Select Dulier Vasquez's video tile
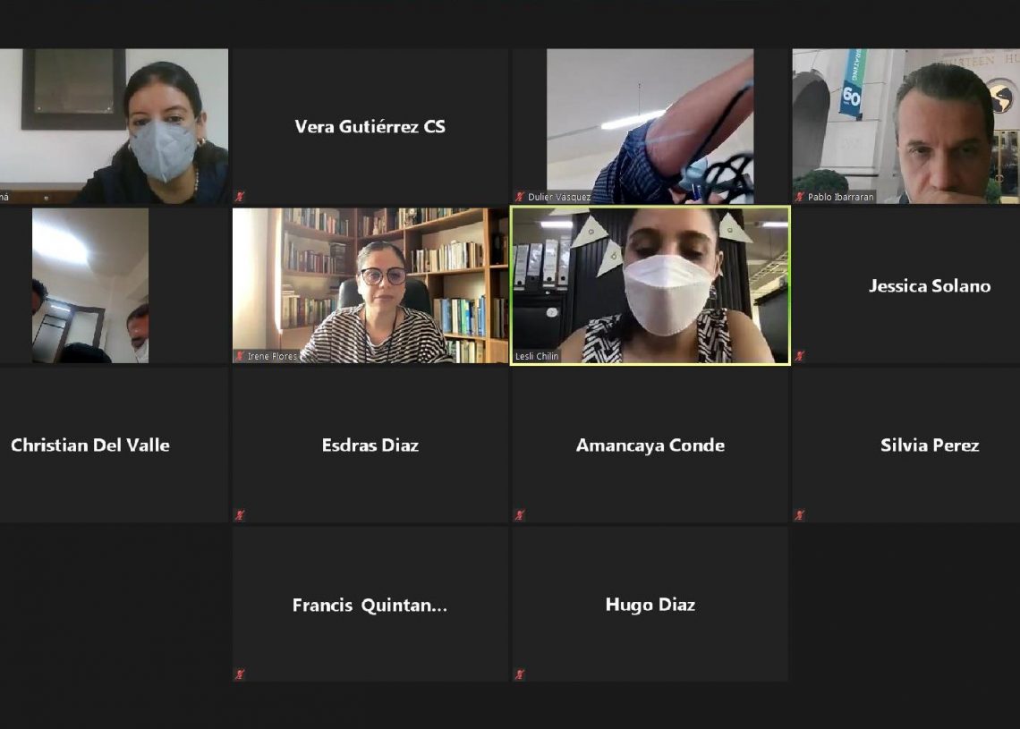The image size is (1020, 729). (x=650, y=126)
